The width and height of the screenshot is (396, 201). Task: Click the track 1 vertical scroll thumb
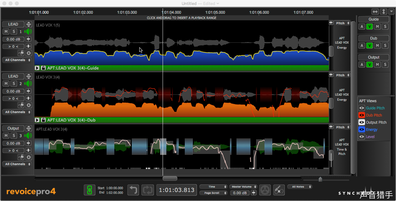coord(331,51)
